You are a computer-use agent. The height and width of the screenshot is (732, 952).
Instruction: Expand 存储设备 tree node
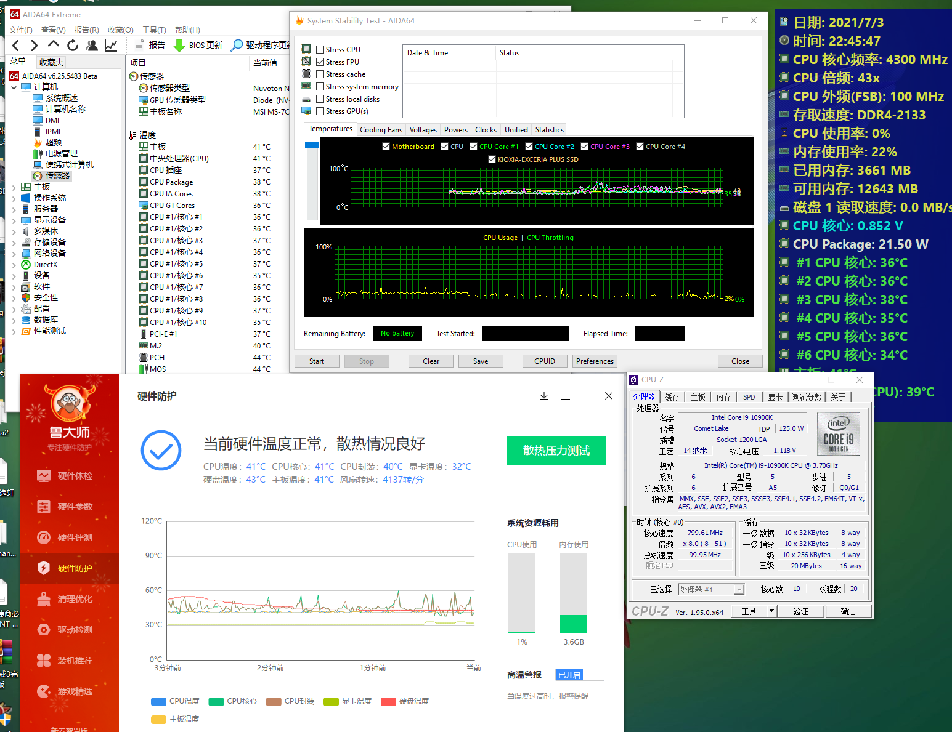pyautogui.click(x=14, y=243)
